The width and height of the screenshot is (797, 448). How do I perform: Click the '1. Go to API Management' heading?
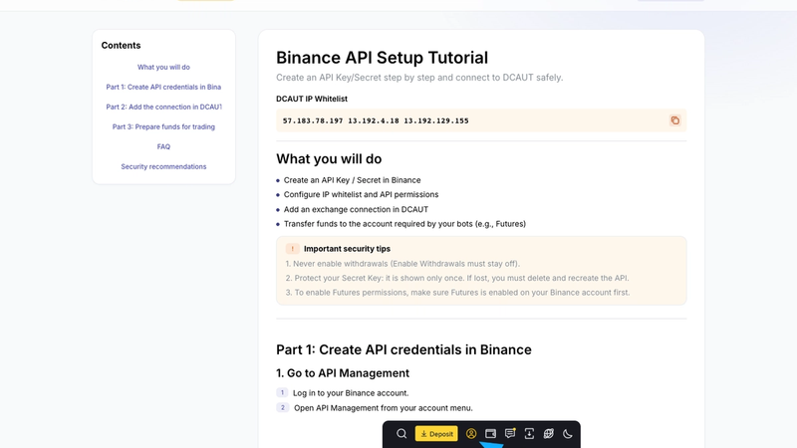(x=343, y=373)
